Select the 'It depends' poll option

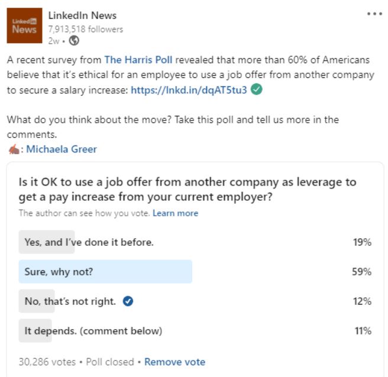[x=195, y=331]
